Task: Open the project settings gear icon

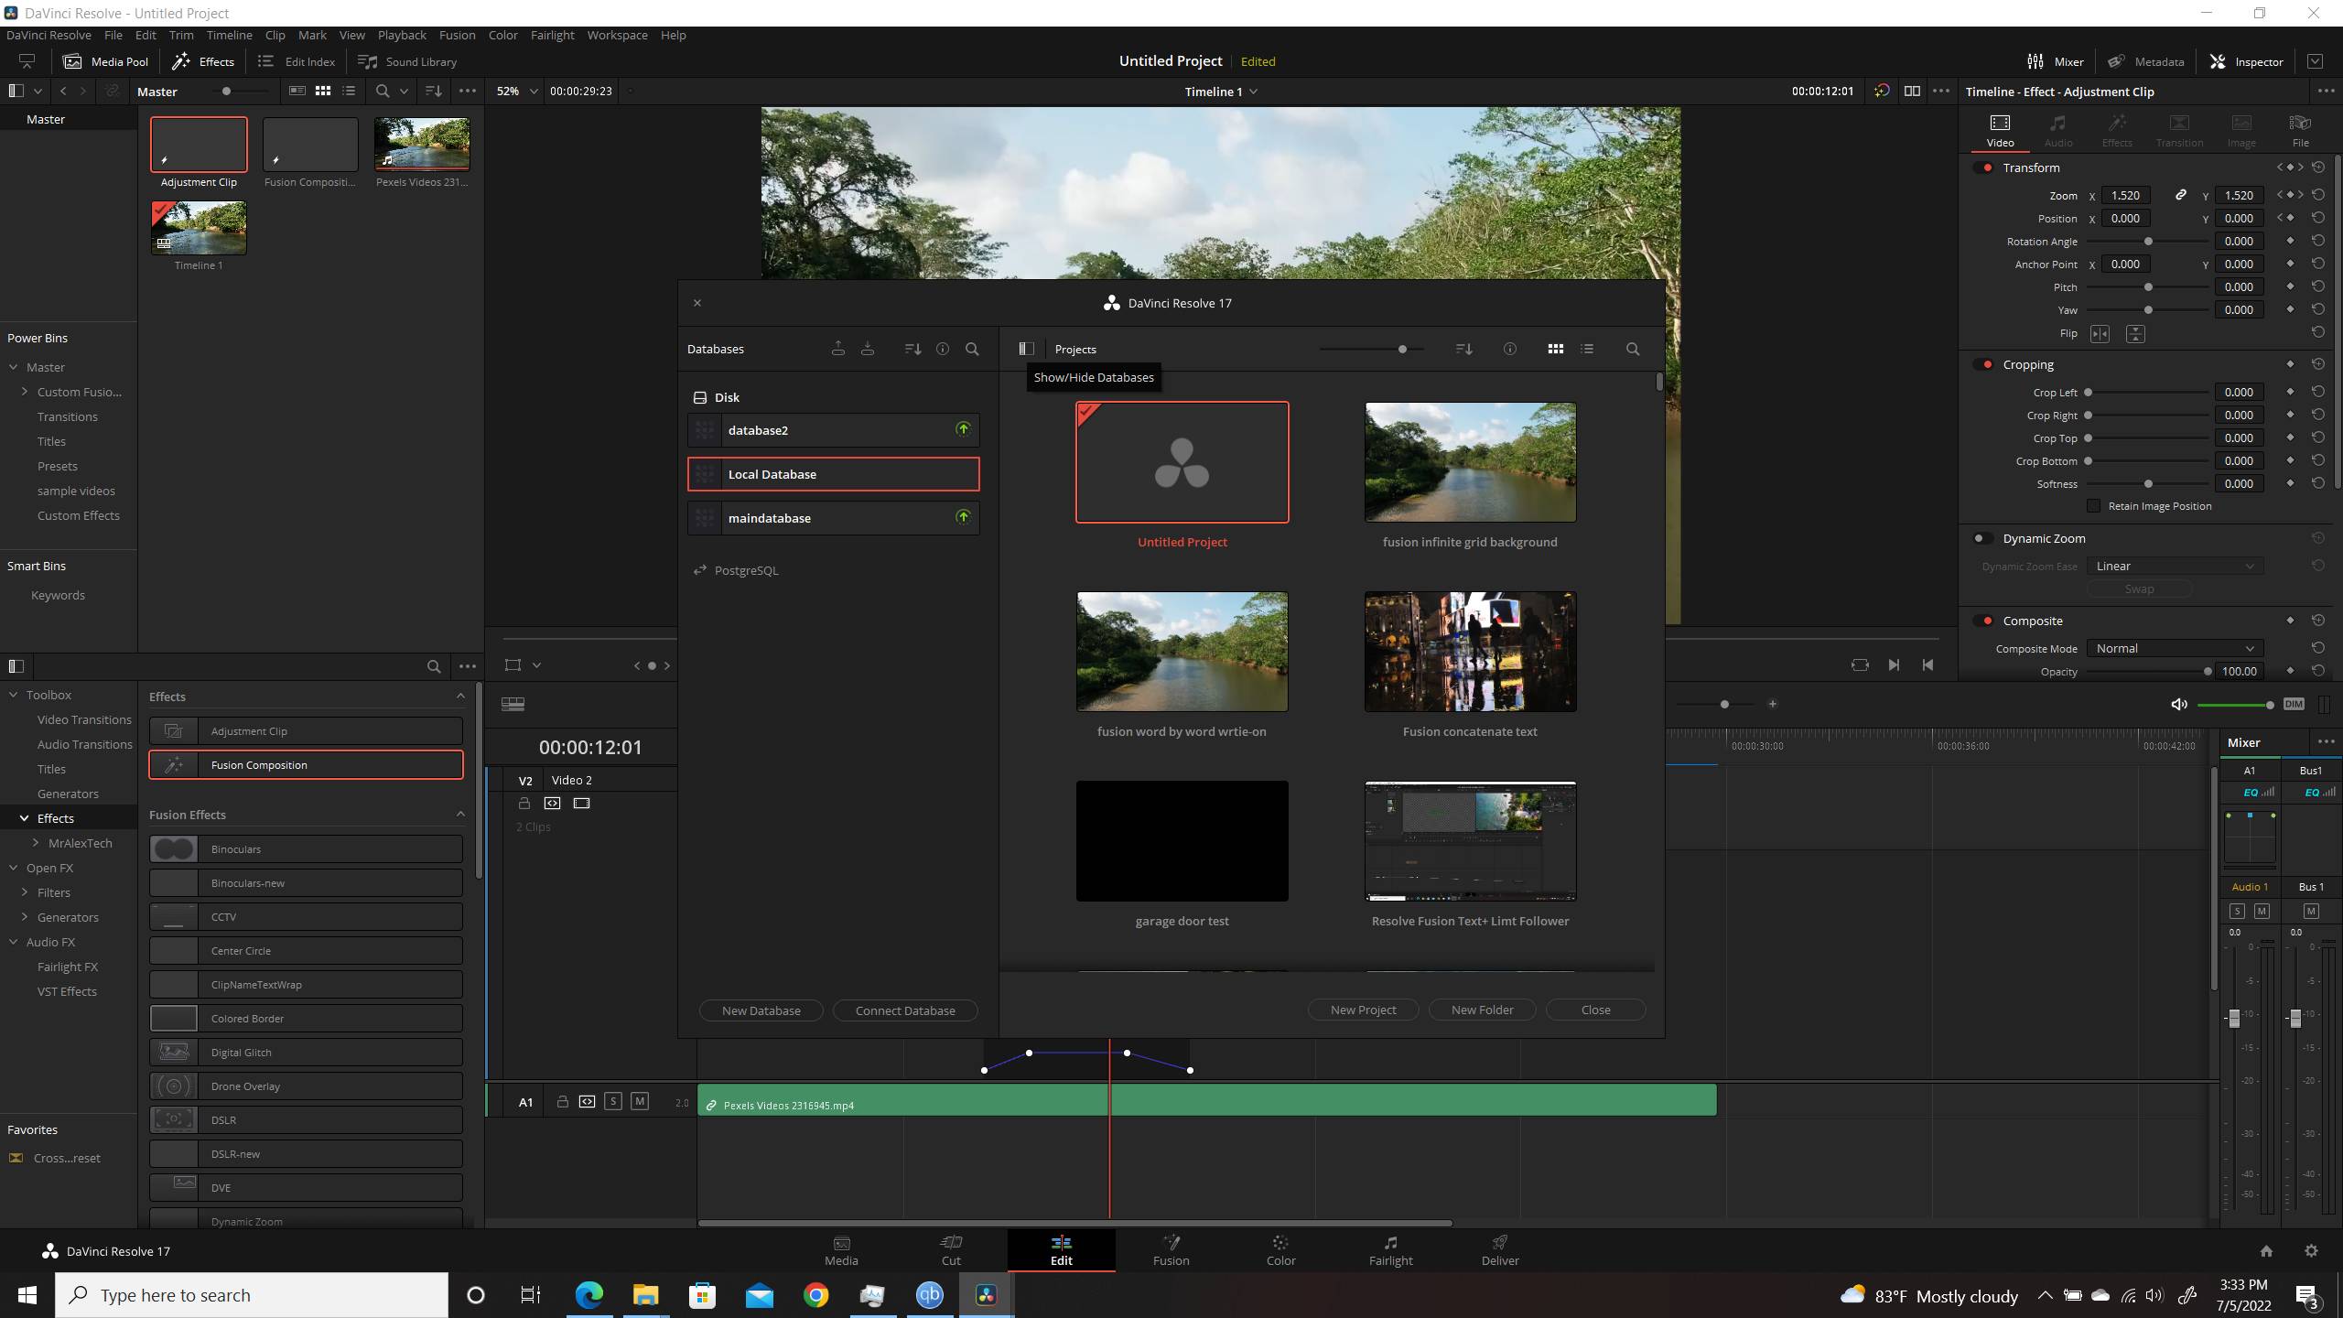Action: 2311,1250
